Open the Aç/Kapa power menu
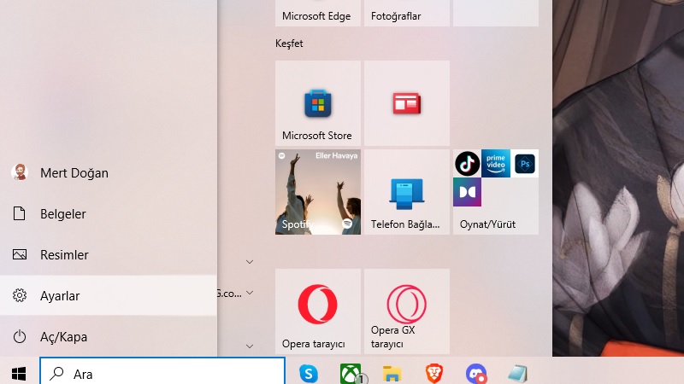This screenshot has height=384, width=684. coord(109,336)
